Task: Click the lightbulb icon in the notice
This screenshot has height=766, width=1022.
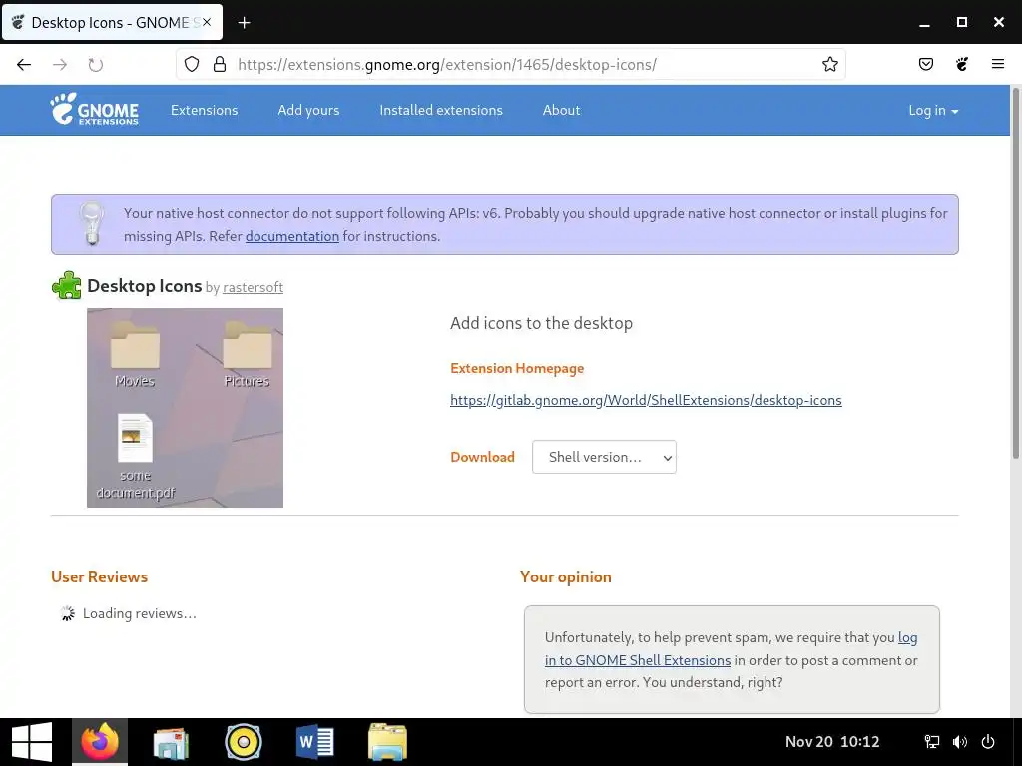Action: (91, 223)
